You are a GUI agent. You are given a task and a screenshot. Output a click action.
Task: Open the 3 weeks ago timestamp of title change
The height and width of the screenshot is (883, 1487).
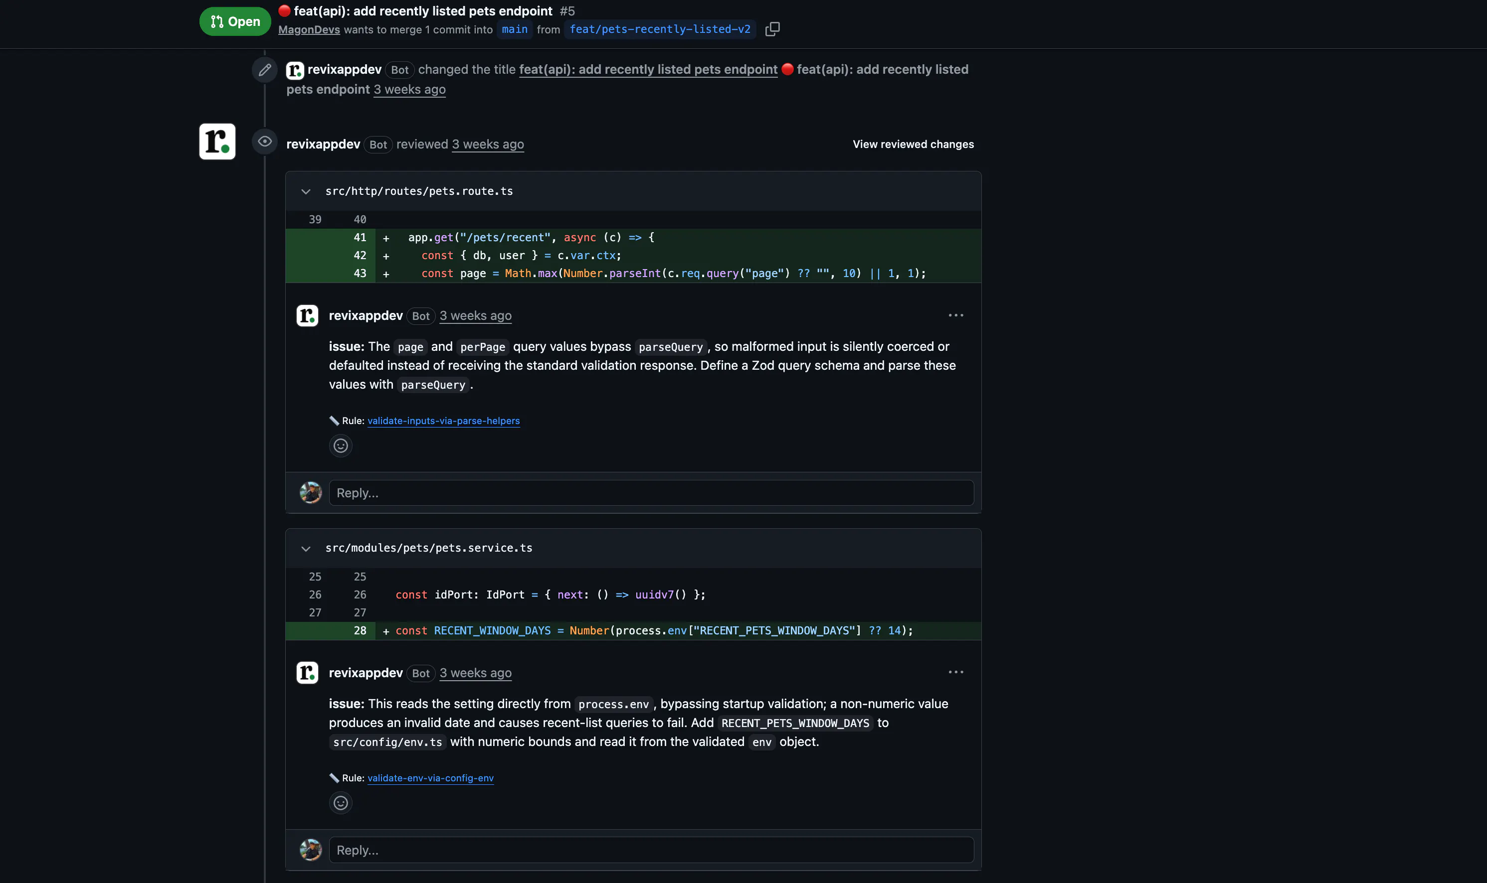click(x=409, y=89)
